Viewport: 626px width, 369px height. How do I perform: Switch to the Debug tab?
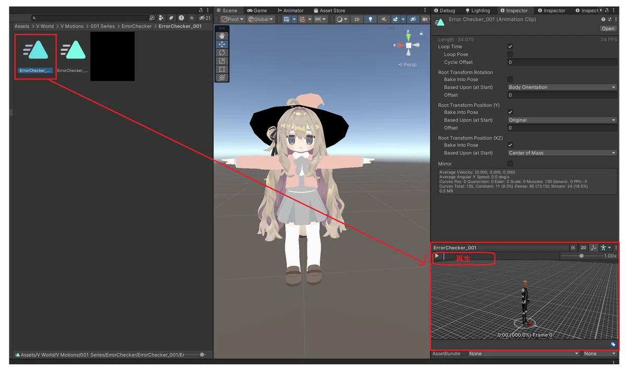point(444,10)
